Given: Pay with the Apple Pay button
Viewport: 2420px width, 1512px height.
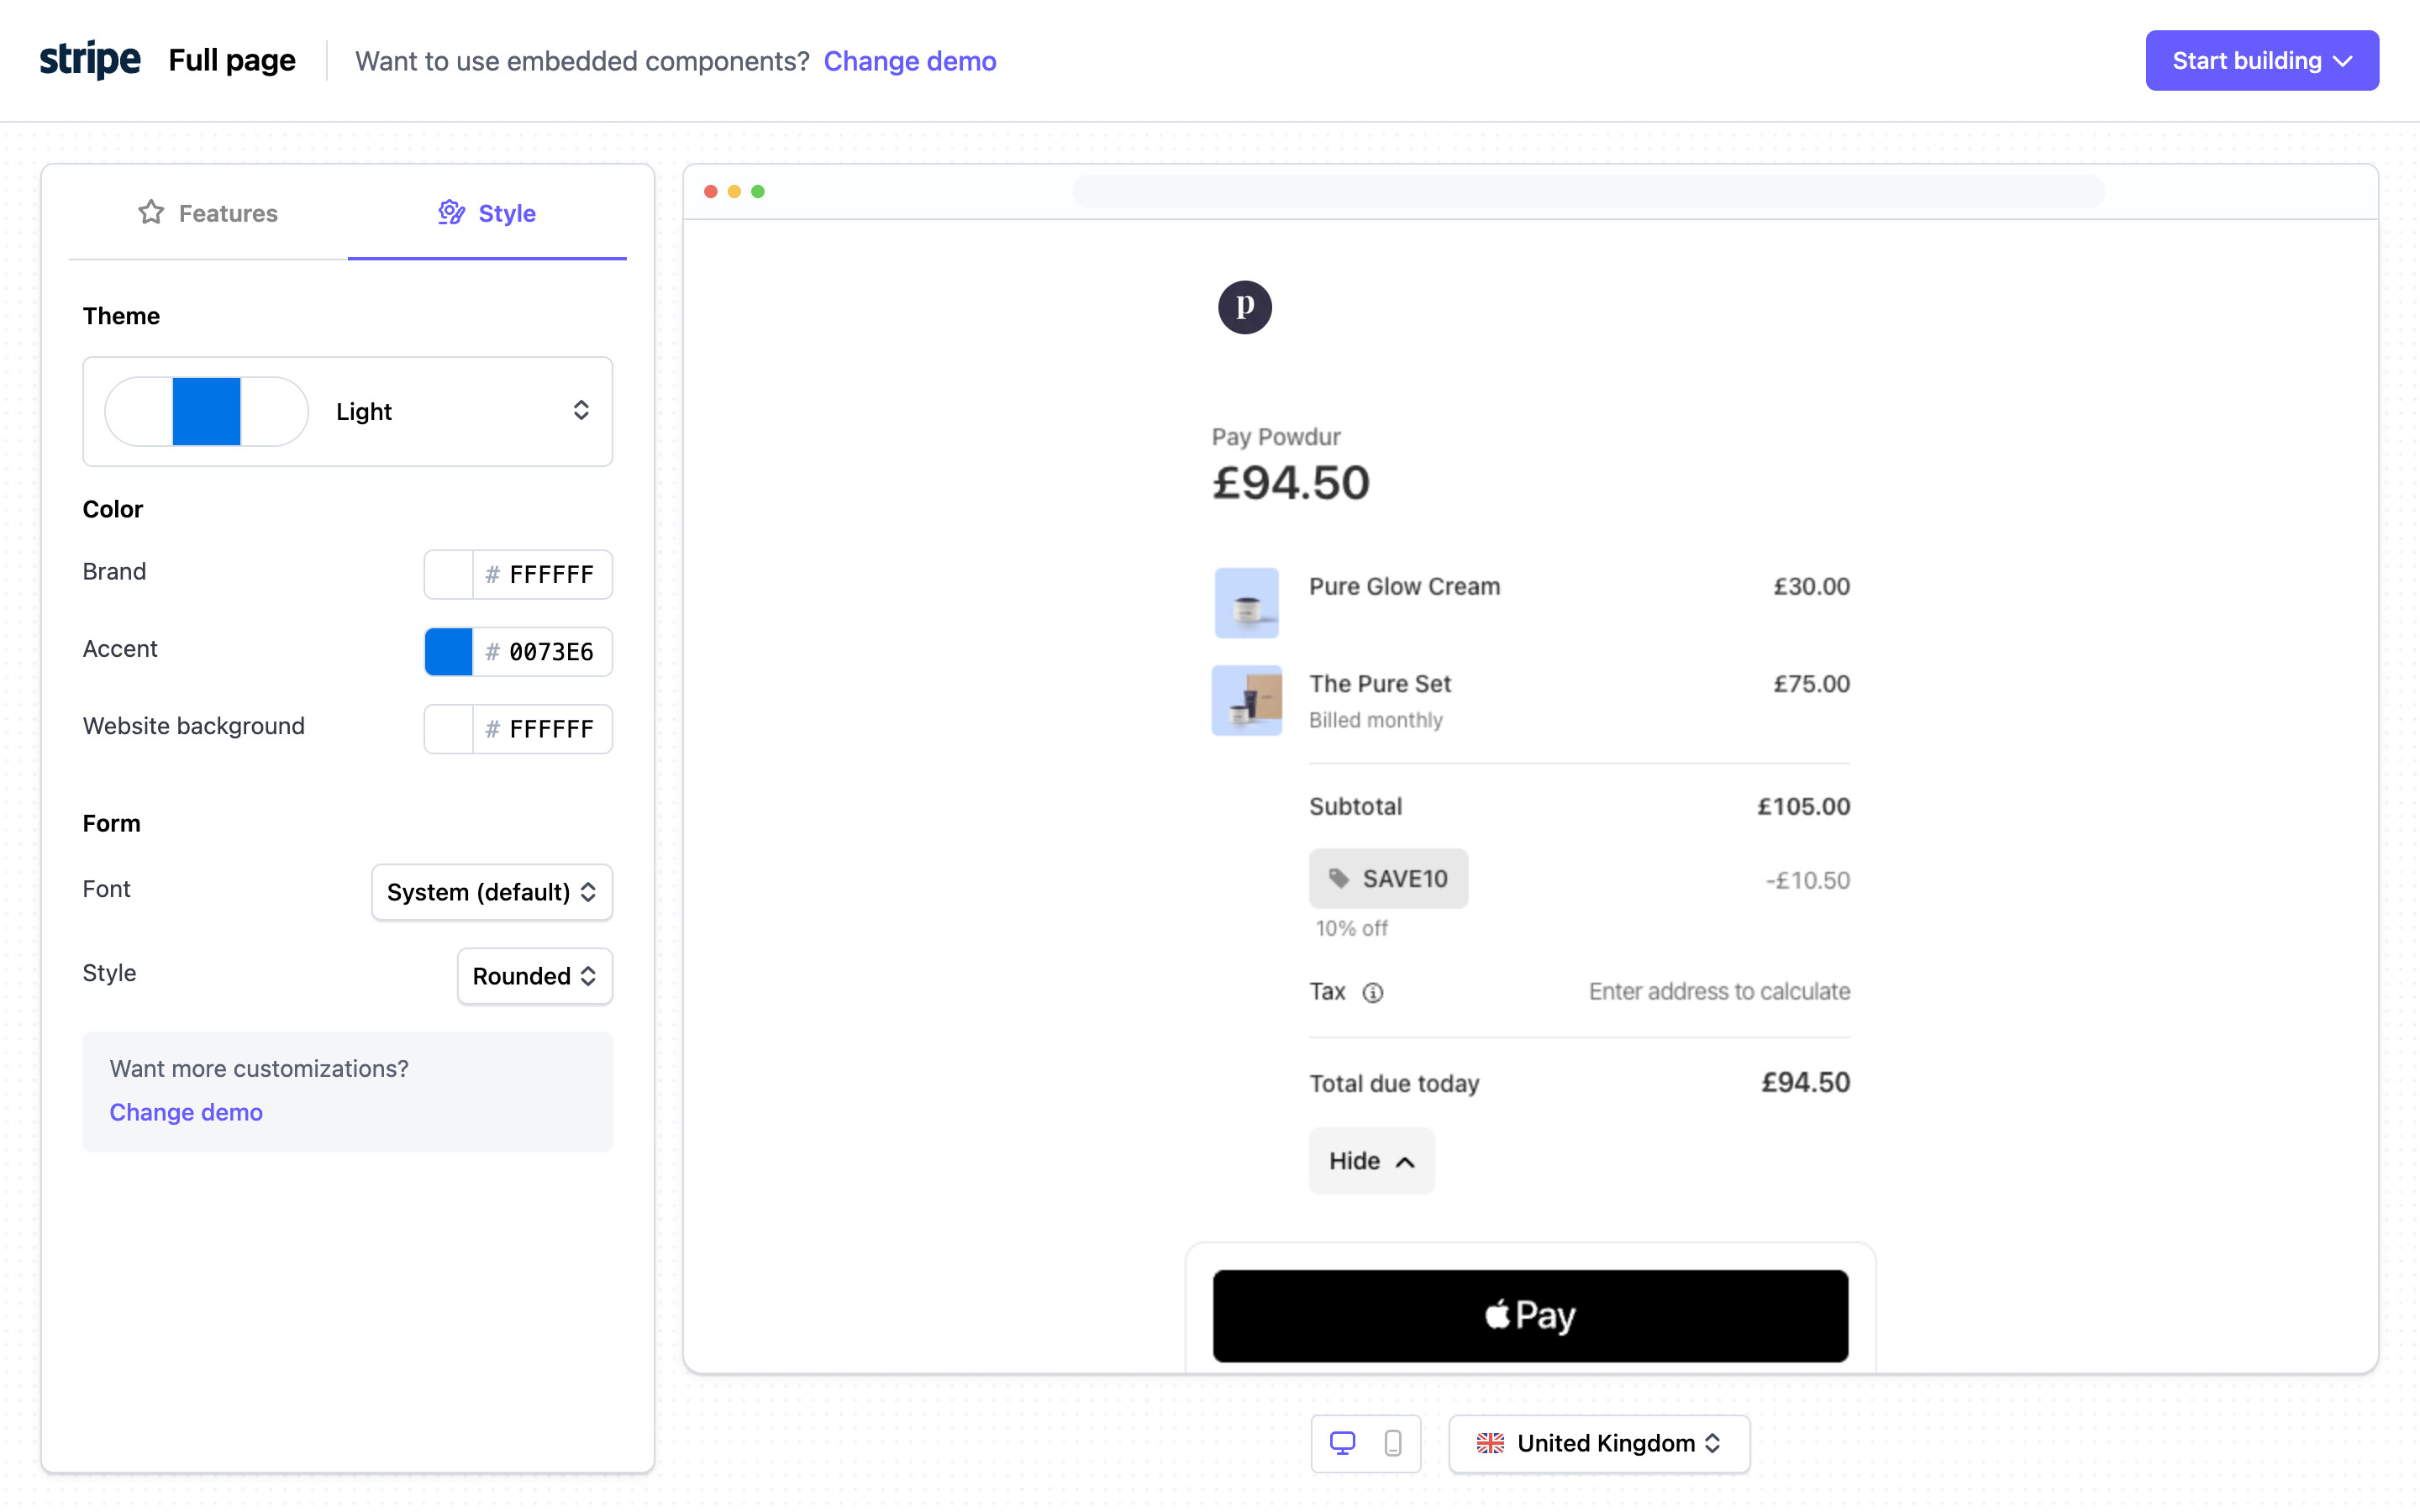Looking at the screenshot, I should click(1530, 1315).
